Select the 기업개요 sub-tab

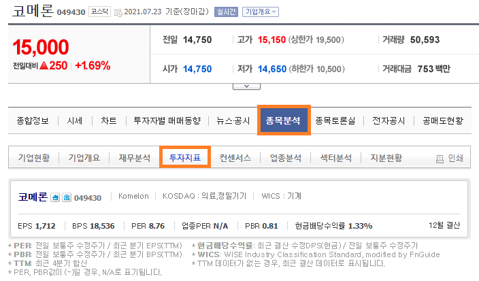(84, 158)
